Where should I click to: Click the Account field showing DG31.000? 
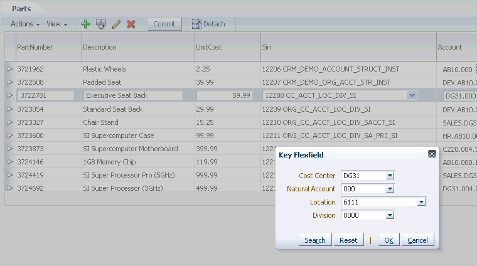coord(460,96)
